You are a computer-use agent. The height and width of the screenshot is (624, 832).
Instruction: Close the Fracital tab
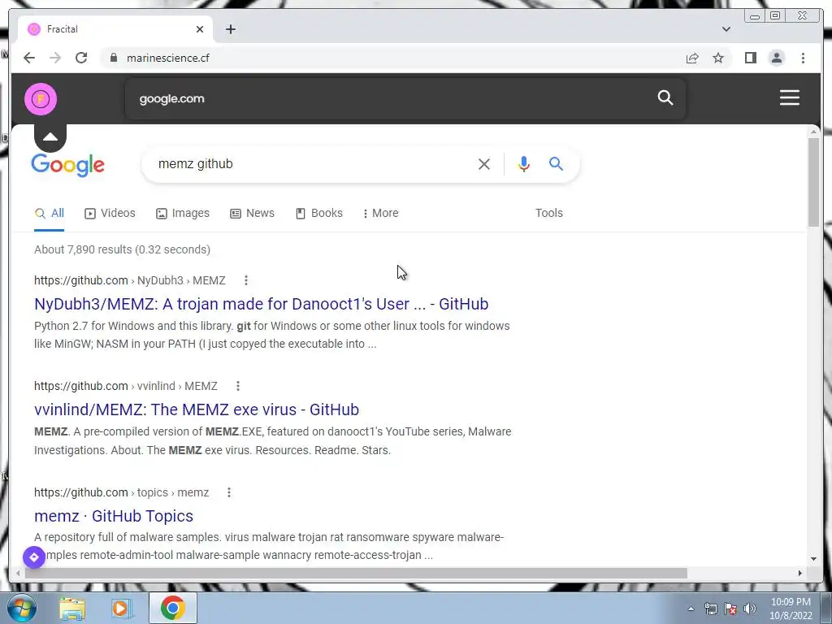coord(200,29)
